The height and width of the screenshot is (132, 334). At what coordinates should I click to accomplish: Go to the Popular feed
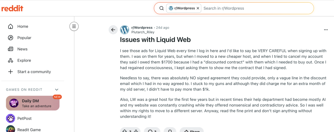(x=24, y=38)
